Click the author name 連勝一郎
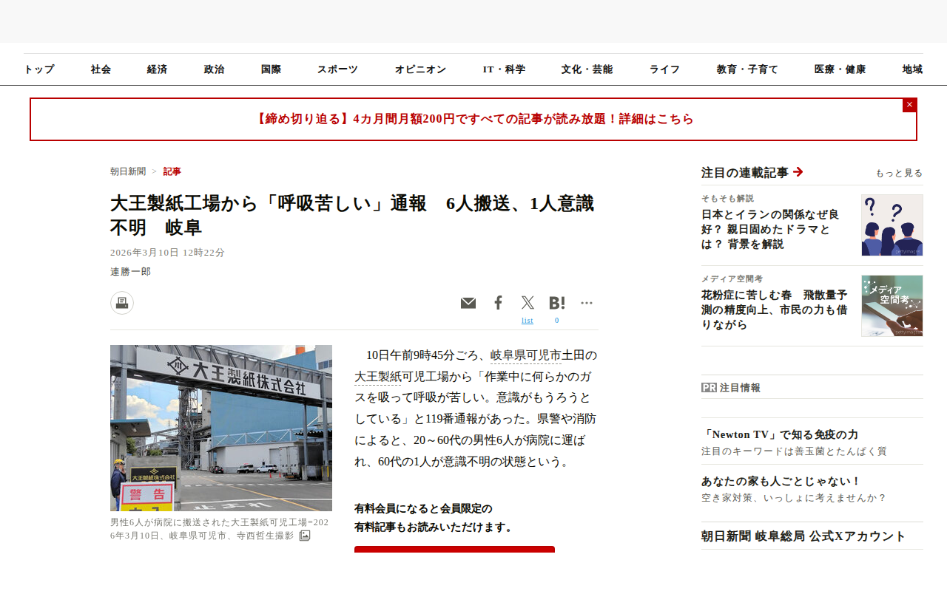 tap(130, 272)
